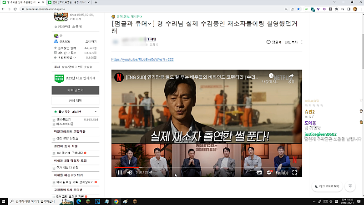
Task: Open 추가 작업자 신청 board
Action: 67,167
